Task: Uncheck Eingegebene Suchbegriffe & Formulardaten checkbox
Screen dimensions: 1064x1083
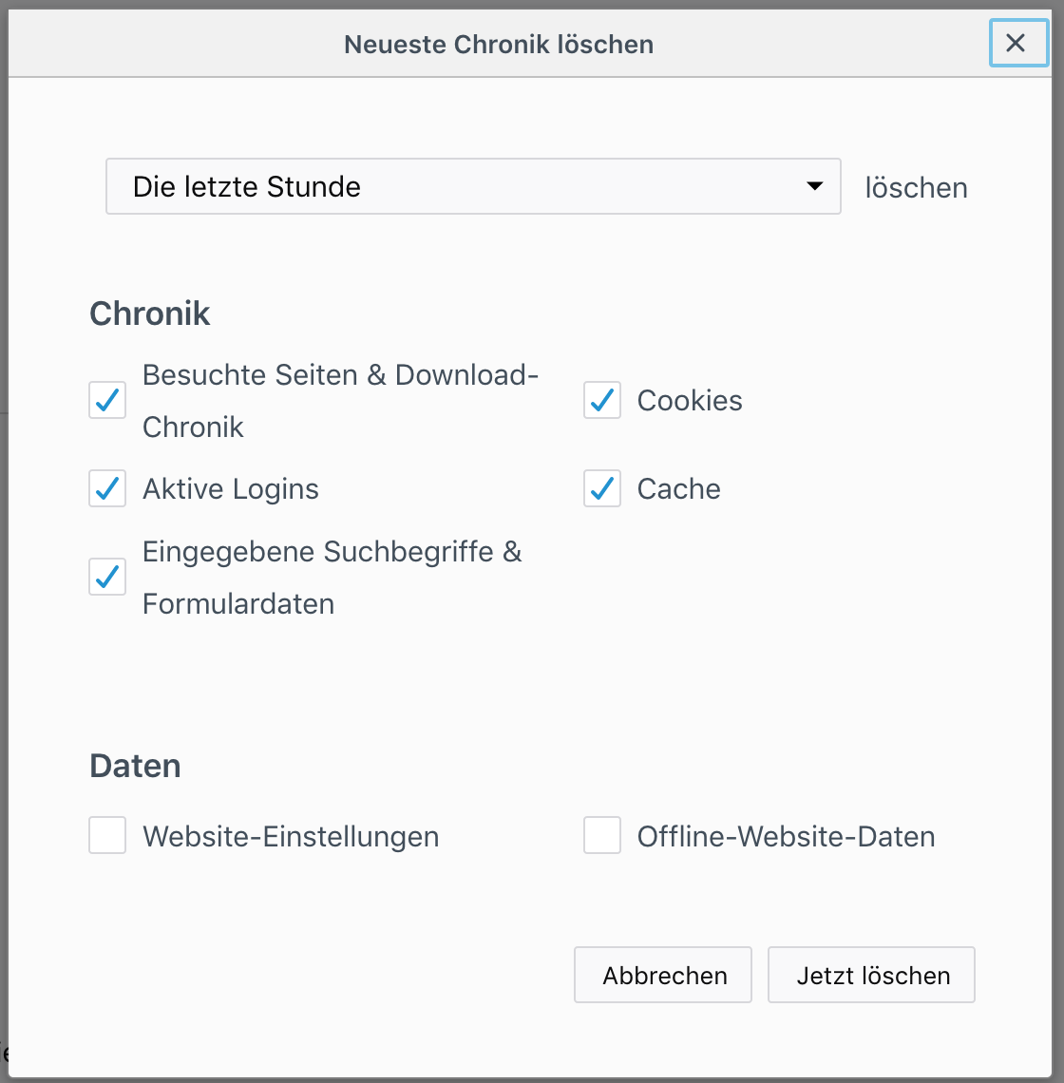Action: [107, 577]
